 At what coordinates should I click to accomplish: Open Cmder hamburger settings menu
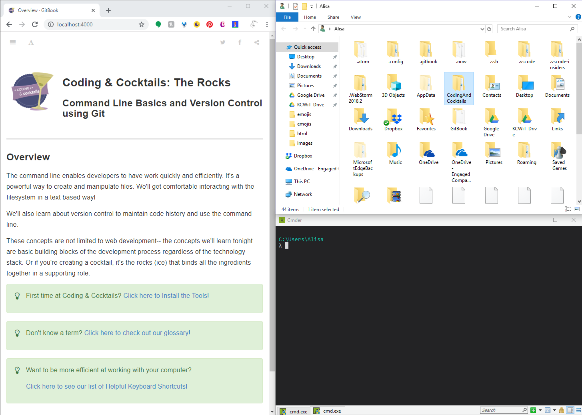click(x=578, y=410)
